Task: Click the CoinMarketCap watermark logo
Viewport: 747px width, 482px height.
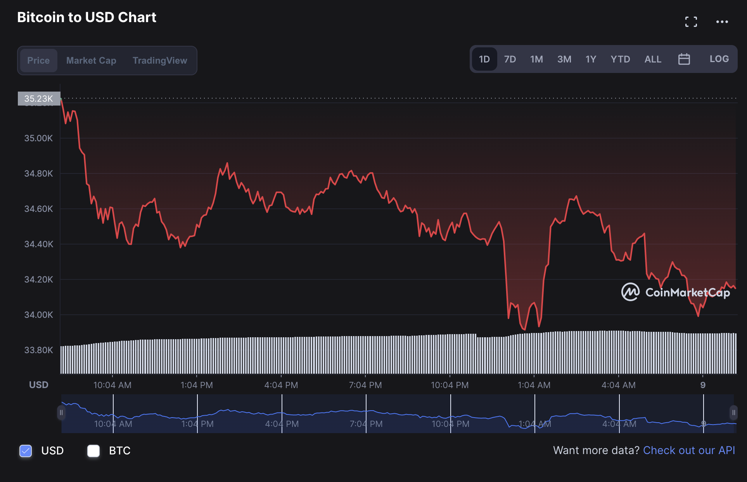Action: (x=675, y=292)
